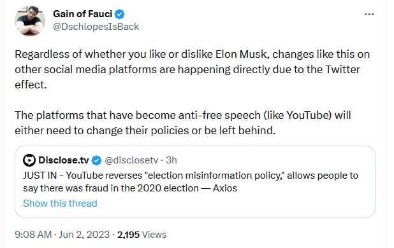Click the paragraph starting 'The platforms that'

point(183,123)
